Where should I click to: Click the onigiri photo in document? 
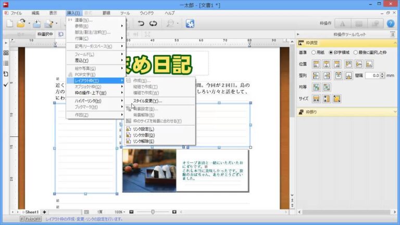click(x=149, y=170)
